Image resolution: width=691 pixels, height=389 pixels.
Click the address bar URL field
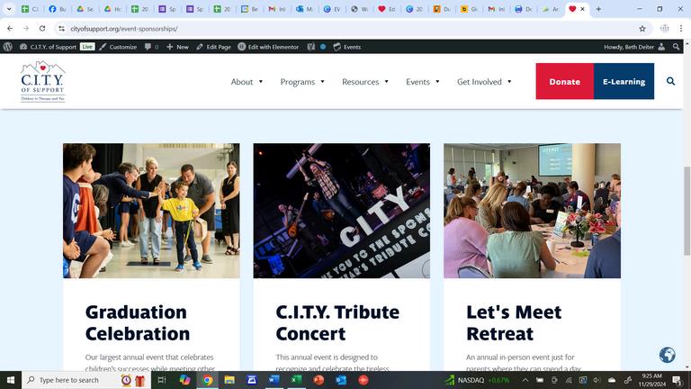tap(348, 28)
